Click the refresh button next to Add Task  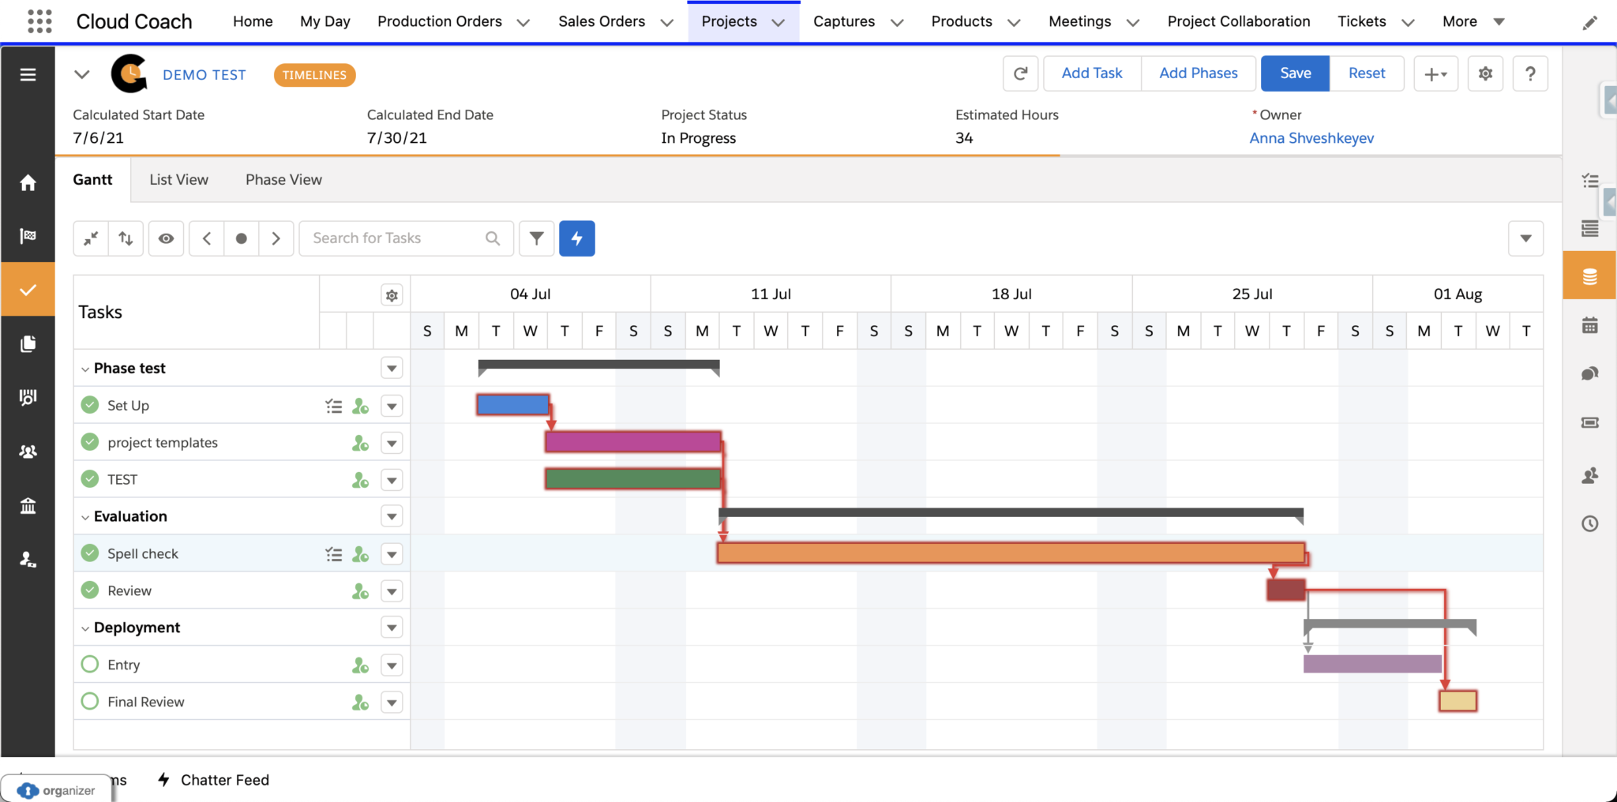(x=1020, y=73)
